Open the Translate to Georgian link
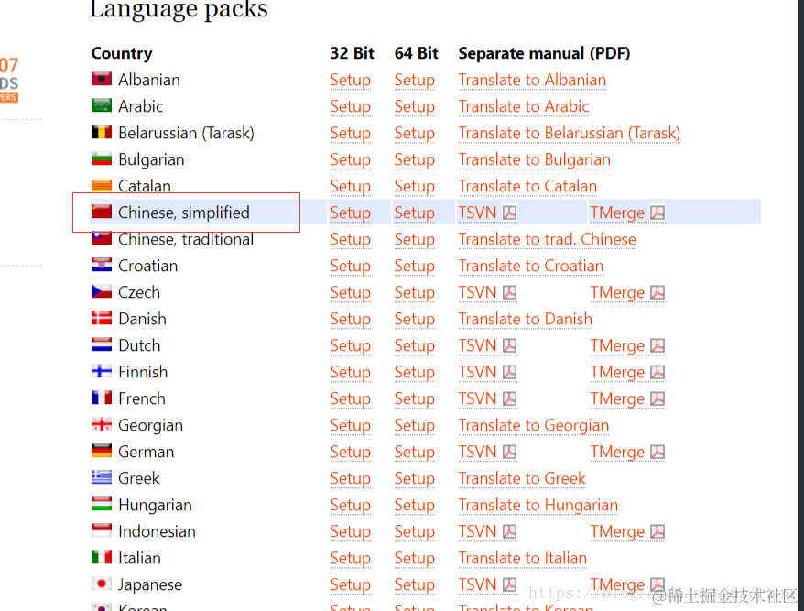Screen dimensions: 804x611 coord(533,426)
